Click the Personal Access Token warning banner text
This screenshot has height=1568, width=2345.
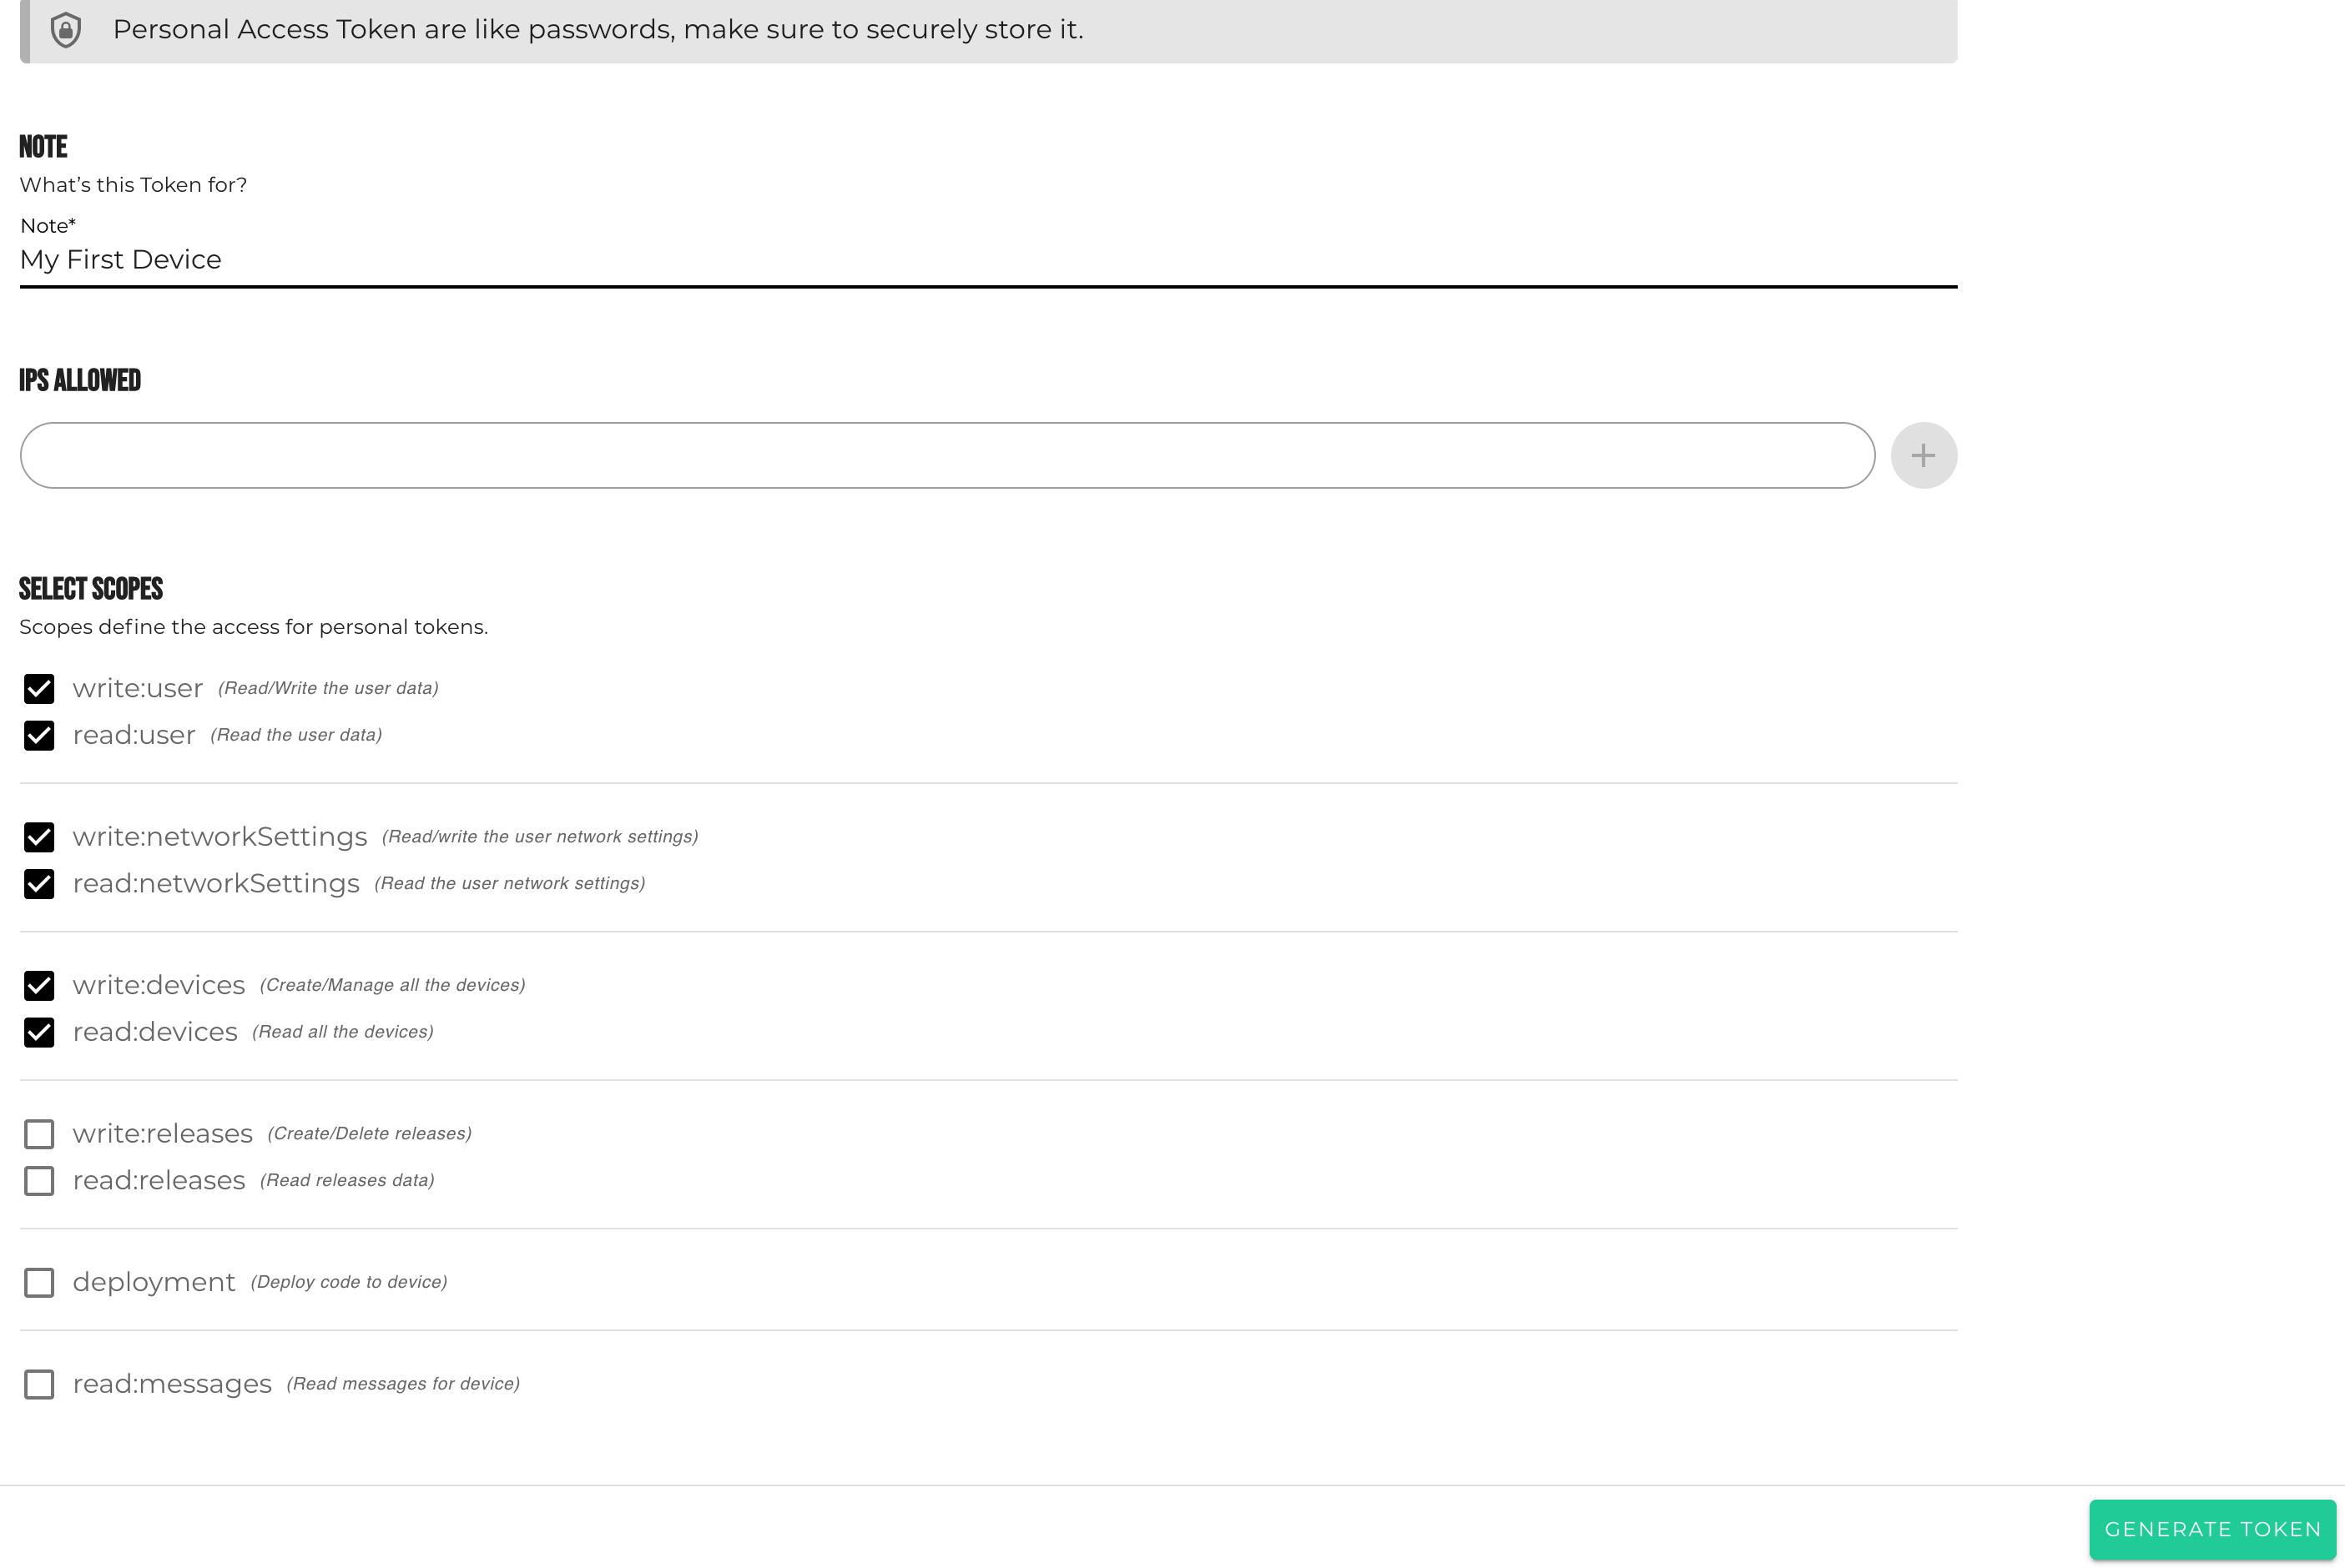598,30
